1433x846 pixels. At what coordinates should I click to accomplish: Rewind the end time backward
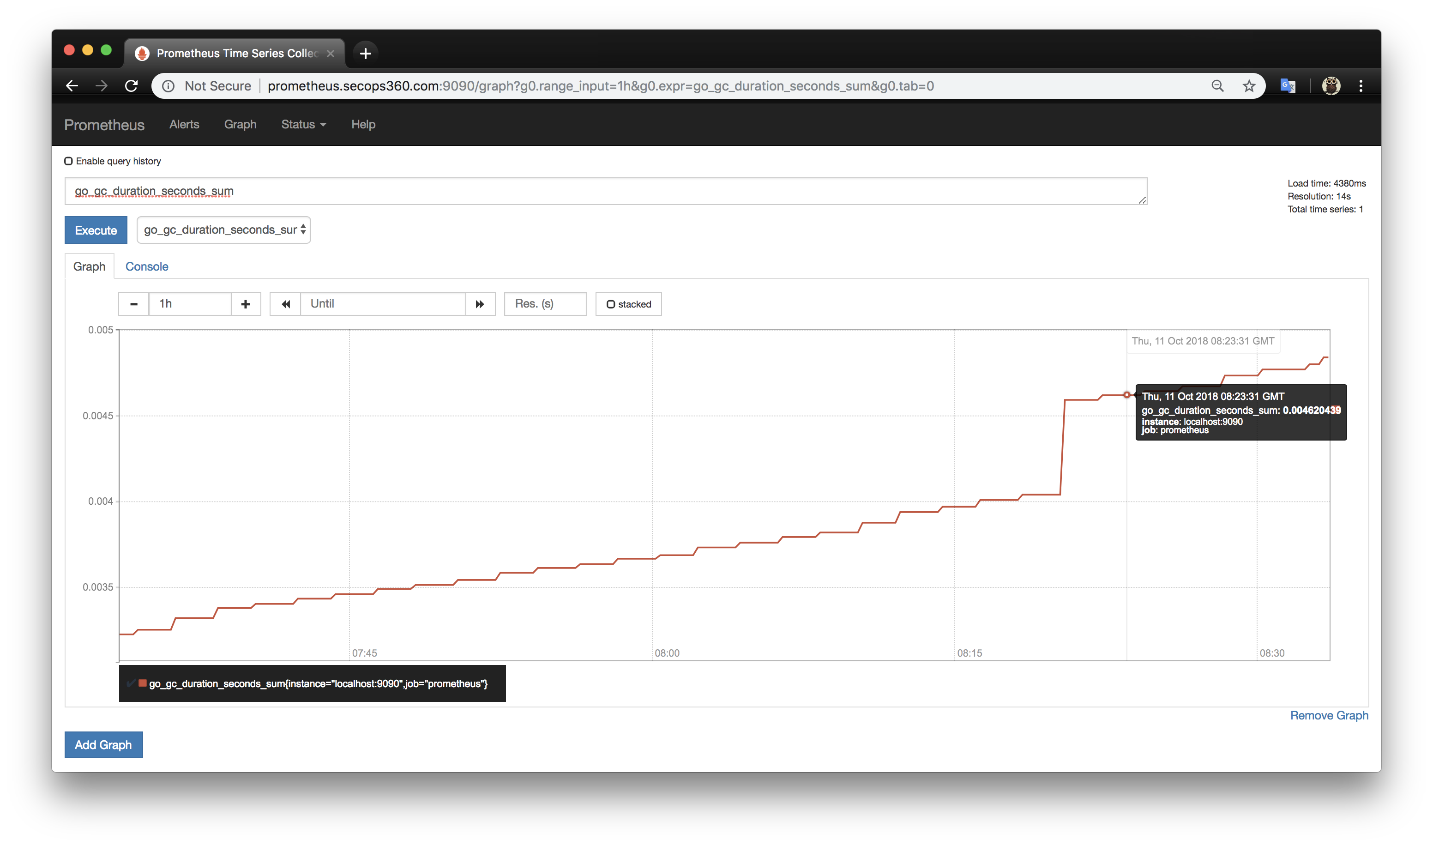pos(285,304)
